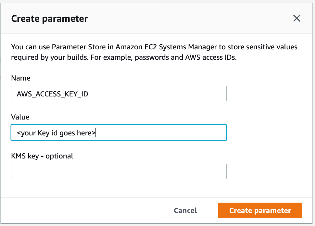Click the Create parameter dialog heading
Image resolution: width=315 pixels, height=226 pixels.
[49, 19]
